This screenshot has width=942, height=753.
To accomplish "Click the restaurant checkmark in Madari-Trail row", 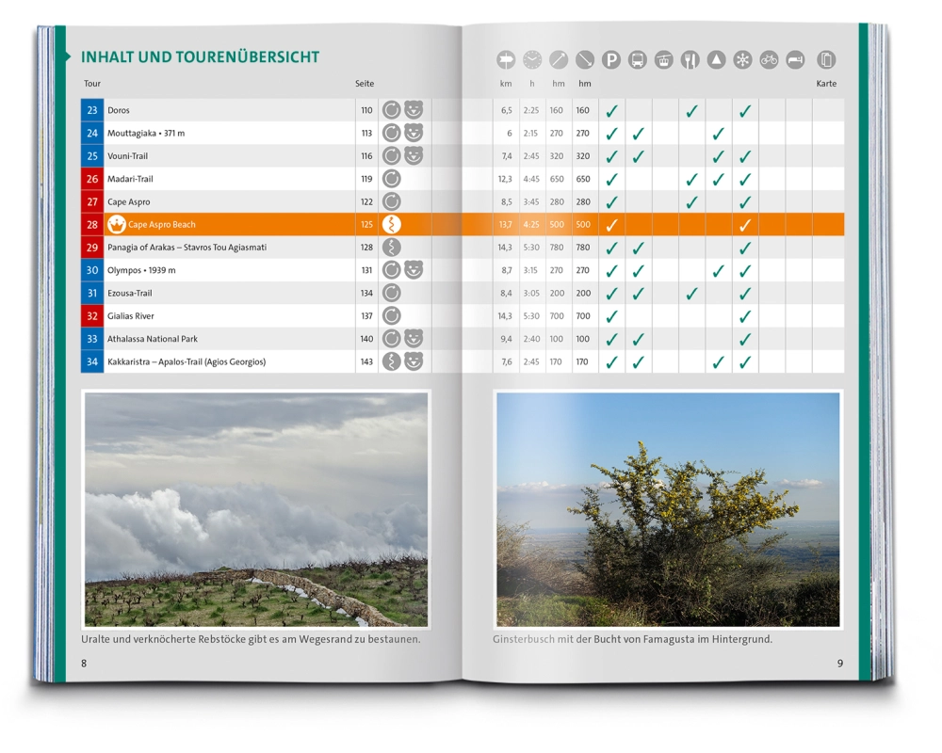I will tap(690, 179).
